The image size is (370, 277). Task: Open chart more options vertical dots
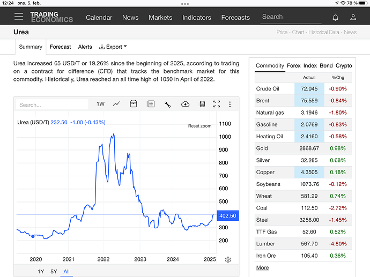[x=230, y=104]
